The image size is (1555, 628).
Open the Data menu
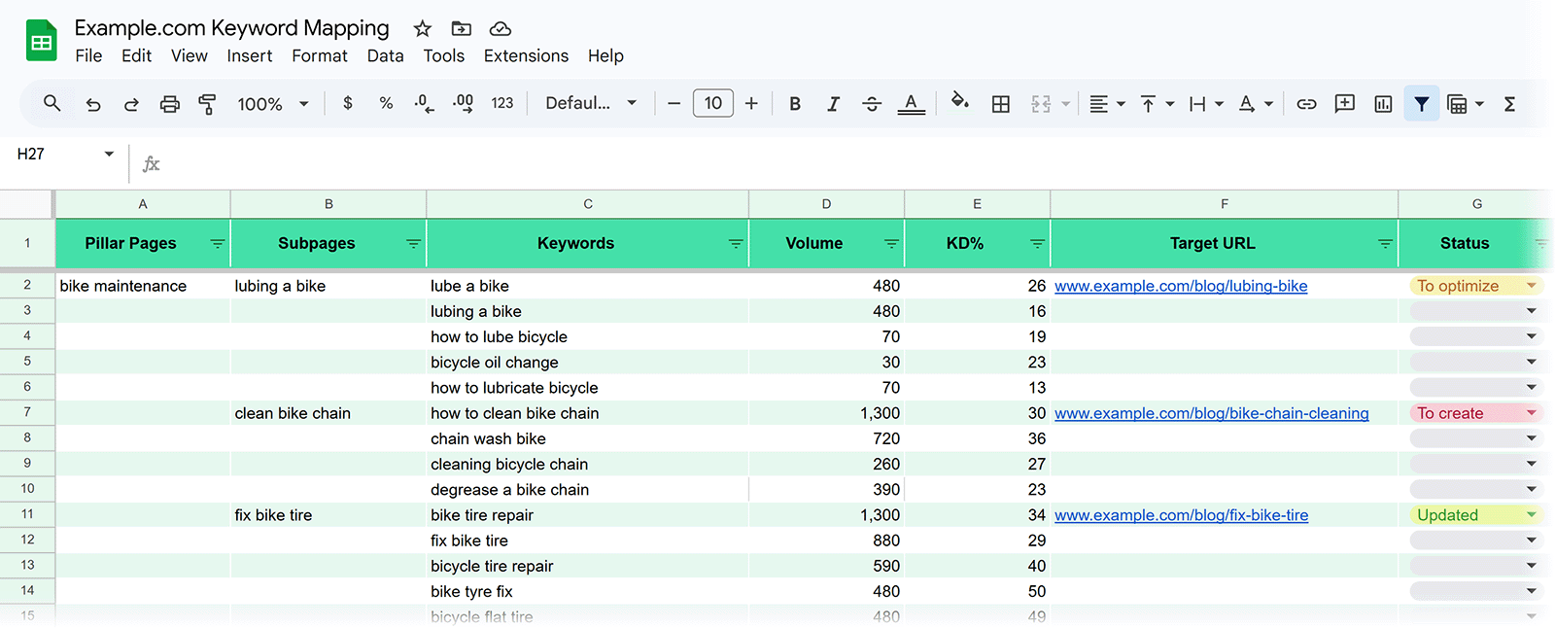(x=385, y=56)
